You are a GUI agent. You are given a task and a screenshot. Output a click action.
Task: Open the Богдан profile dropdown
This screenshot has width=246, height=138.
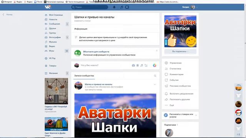point(190,7)
